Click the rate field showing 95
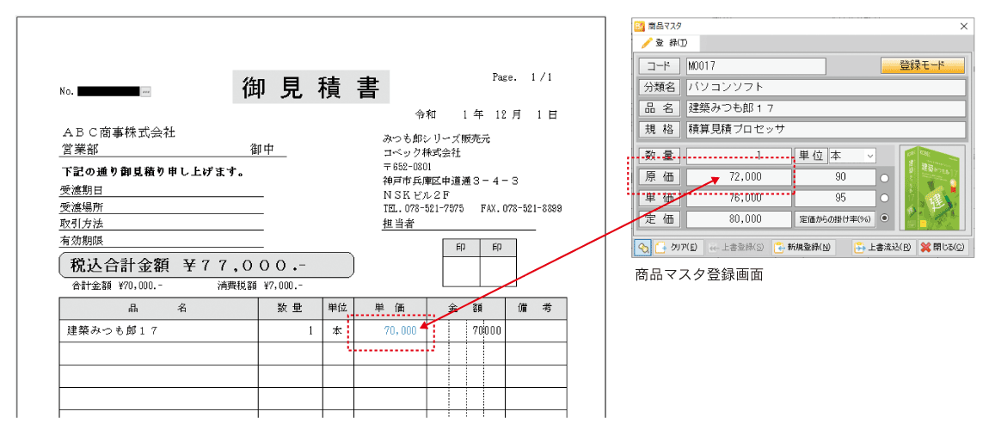 click(835, 198)
